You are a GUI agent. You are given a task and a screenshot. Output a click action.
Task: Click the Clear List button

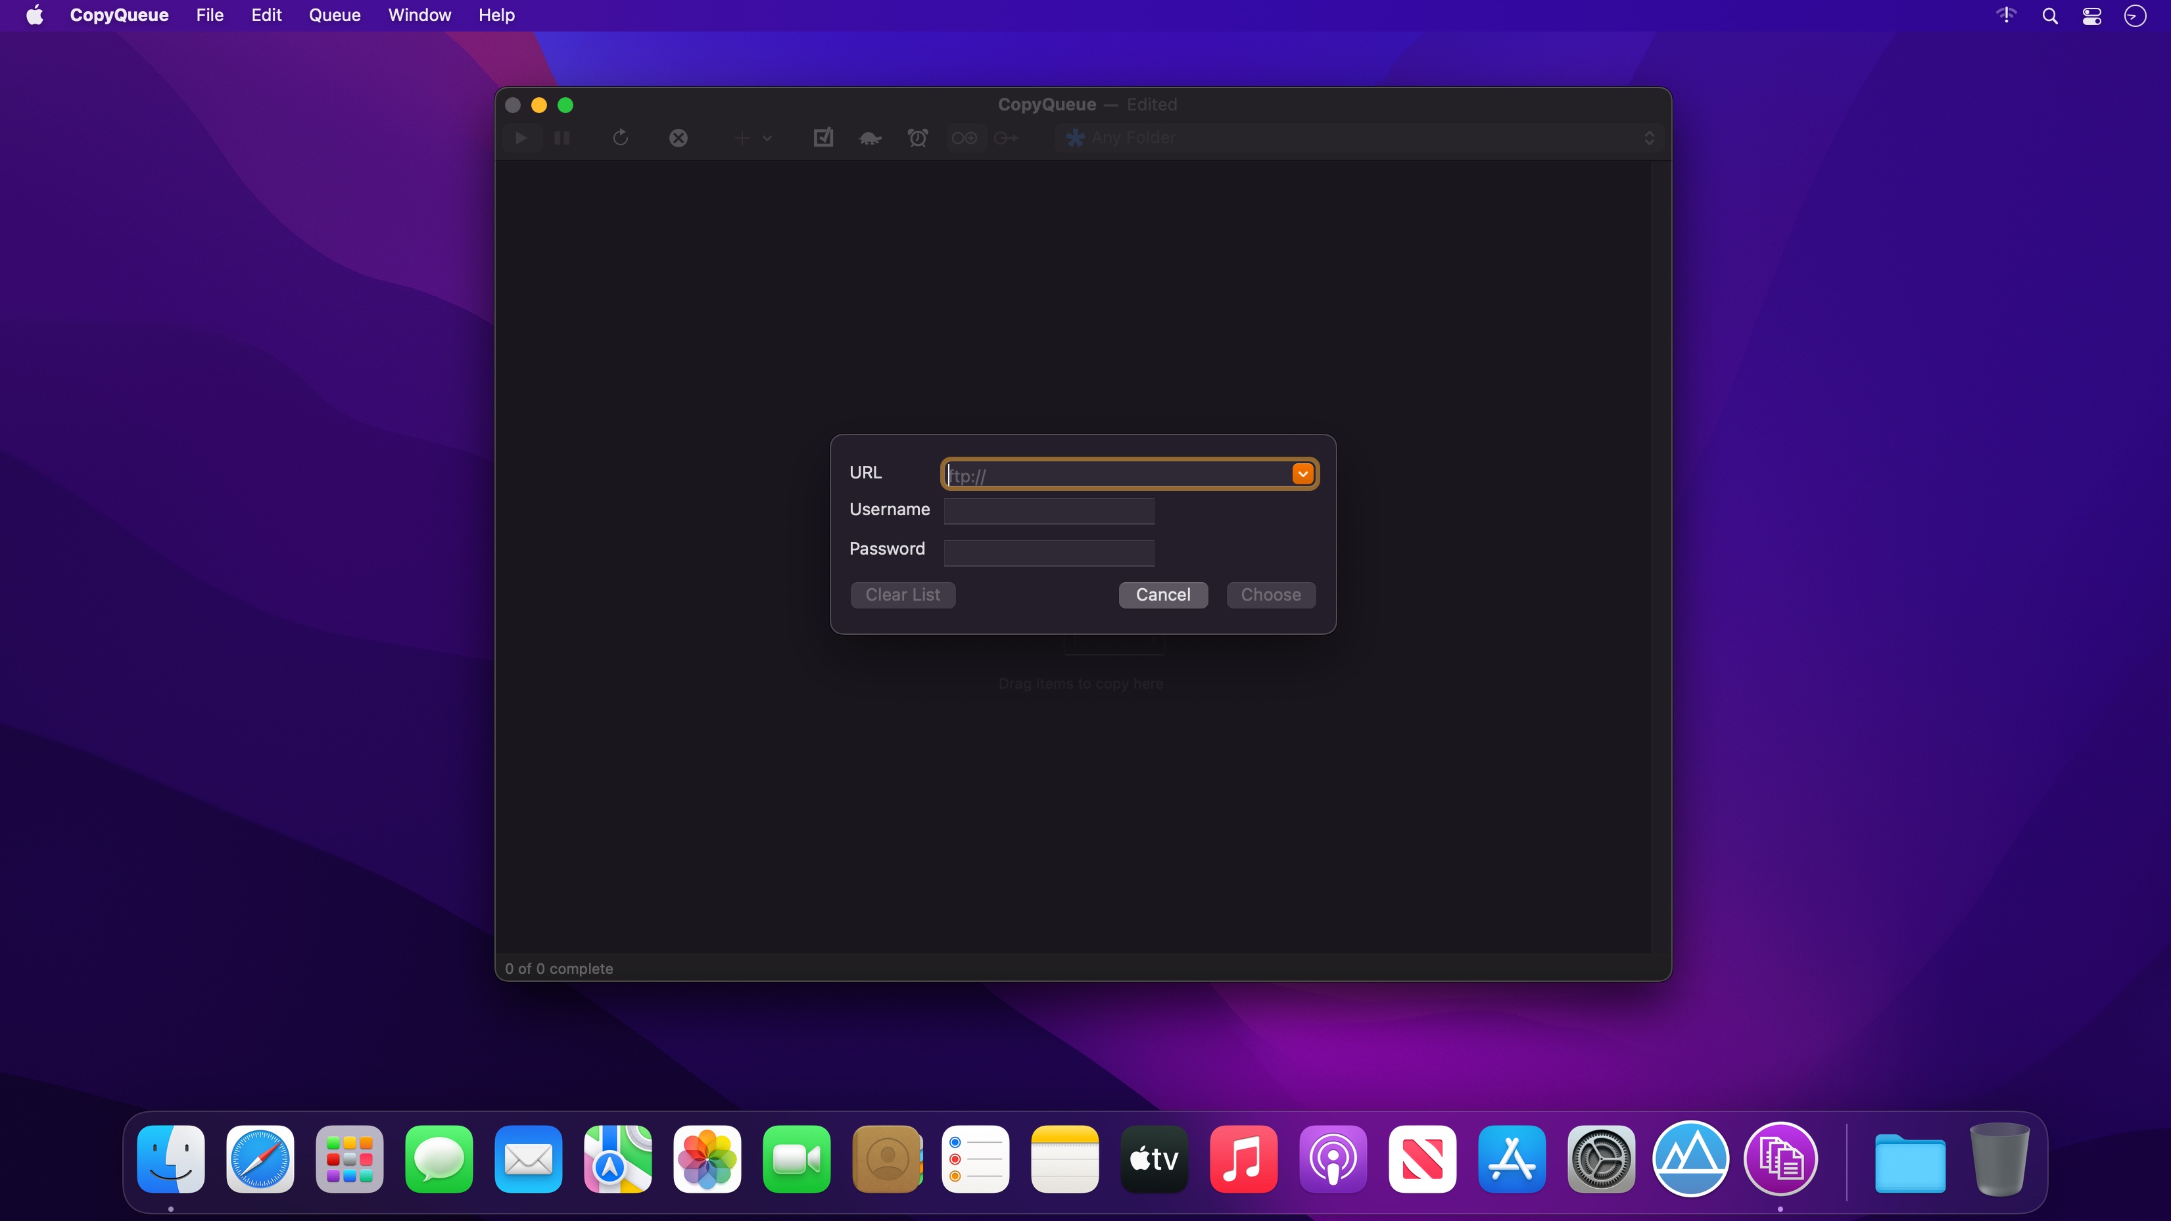pyautogui.click(x=903, y=595)
